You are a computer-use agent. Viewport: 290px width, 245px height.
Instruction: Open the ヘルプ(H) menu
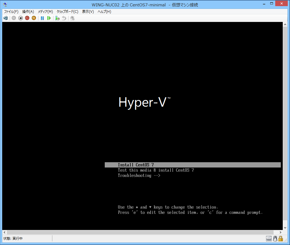(104, 12)
